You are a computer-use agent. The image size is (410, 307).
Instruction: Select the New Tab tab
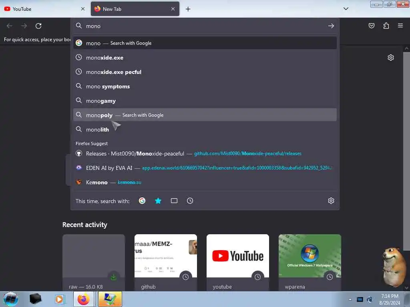click(x=135, y=9)
